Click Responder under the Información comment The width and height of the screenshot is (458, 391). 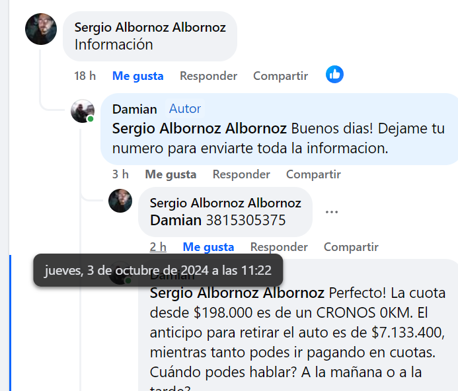(x=208, y=76)
